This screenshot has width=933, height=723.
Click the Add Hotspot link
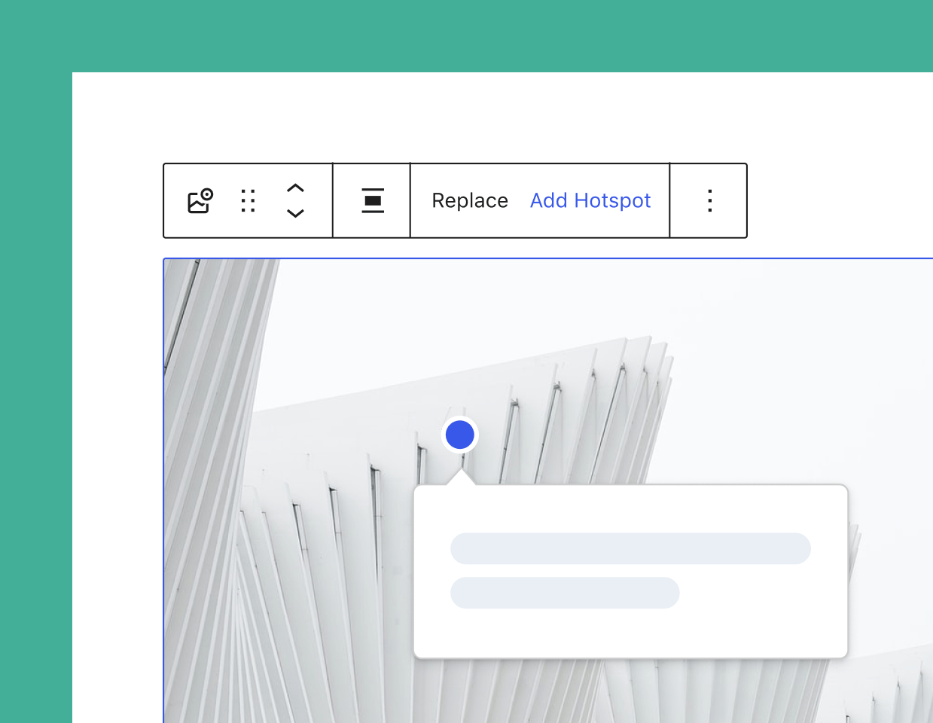(590, 200)
